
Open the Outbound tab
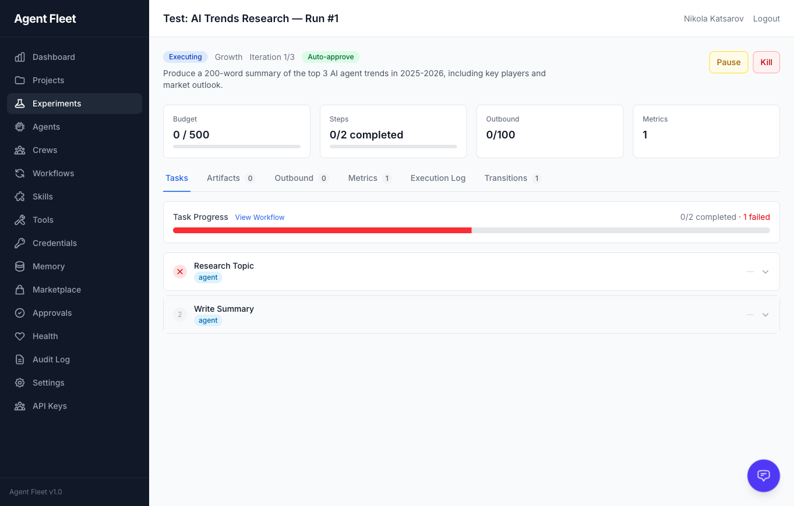coord(302,178)
